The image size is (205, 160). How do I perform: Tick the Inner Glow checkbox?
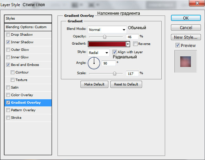coord(8,57)
